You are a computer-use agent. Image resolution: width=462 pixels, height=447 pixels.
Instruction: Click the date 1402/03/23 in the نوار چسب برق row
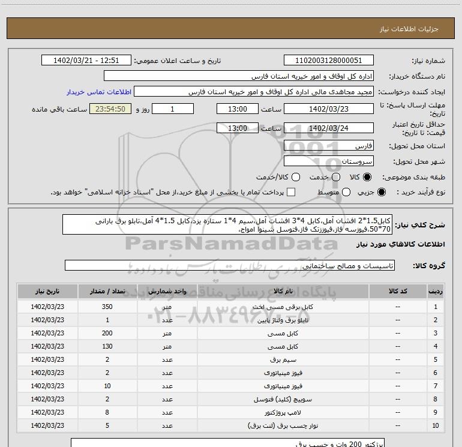[x=47, y=426]
